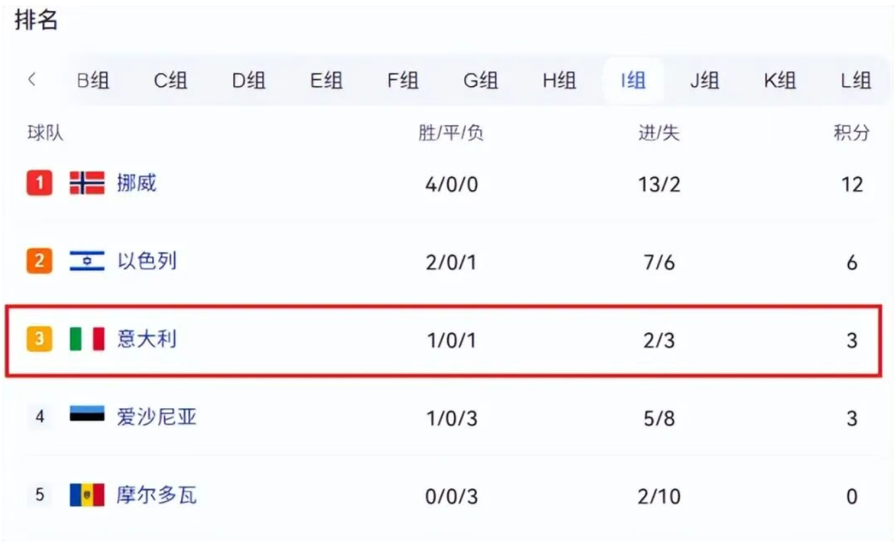Open the 挪威 team name link
The height and width of the screenshot is (544, 896).
point(137,183)
